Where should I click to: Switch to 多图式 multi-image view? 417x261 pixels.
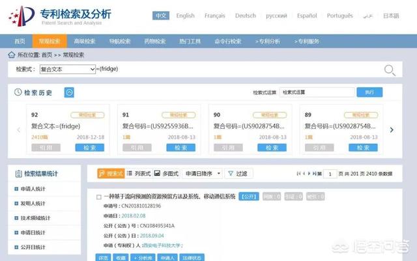tap(166, 174)
